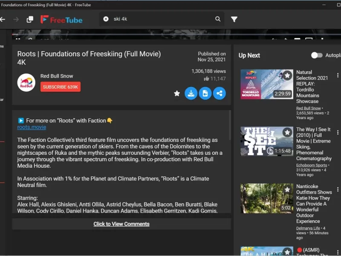341x256 pixels.
Task: Go forward using the forward arrow
Action: [16, 19]
